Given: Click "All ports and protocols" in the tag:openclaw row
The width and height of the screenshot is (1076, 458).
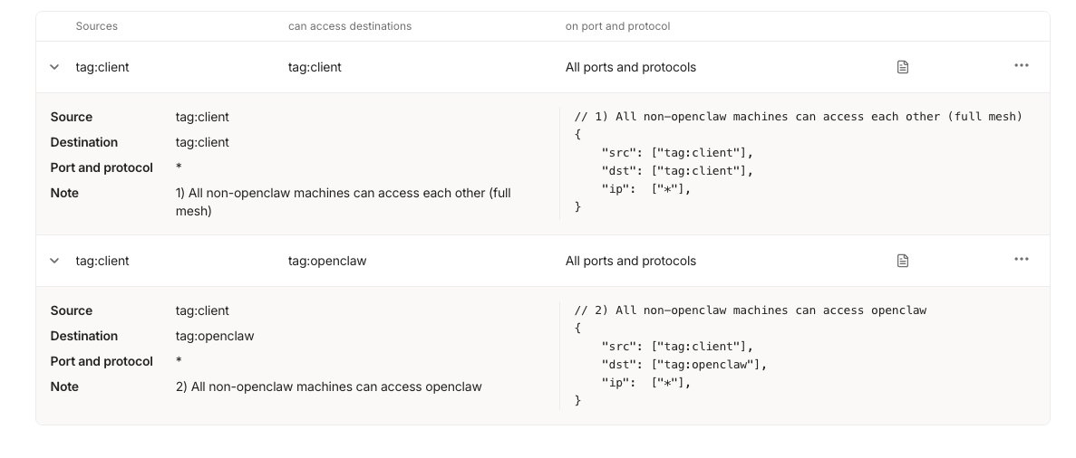Looking at the screenshot, I should (x=630, y=261).
